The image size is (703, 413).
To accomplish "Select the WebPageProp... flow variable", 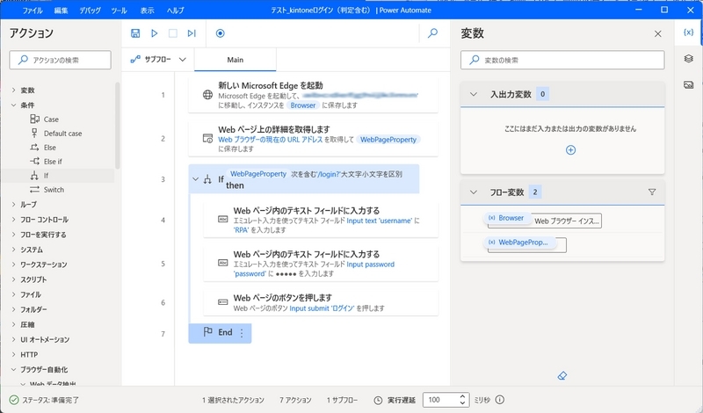I will click(x=519, y=243).
